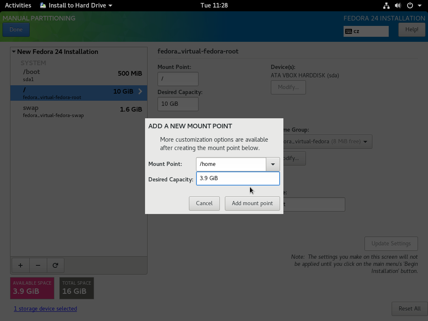Click the SYSTEM section label
428x321 pixels.
tap(33, 63)
